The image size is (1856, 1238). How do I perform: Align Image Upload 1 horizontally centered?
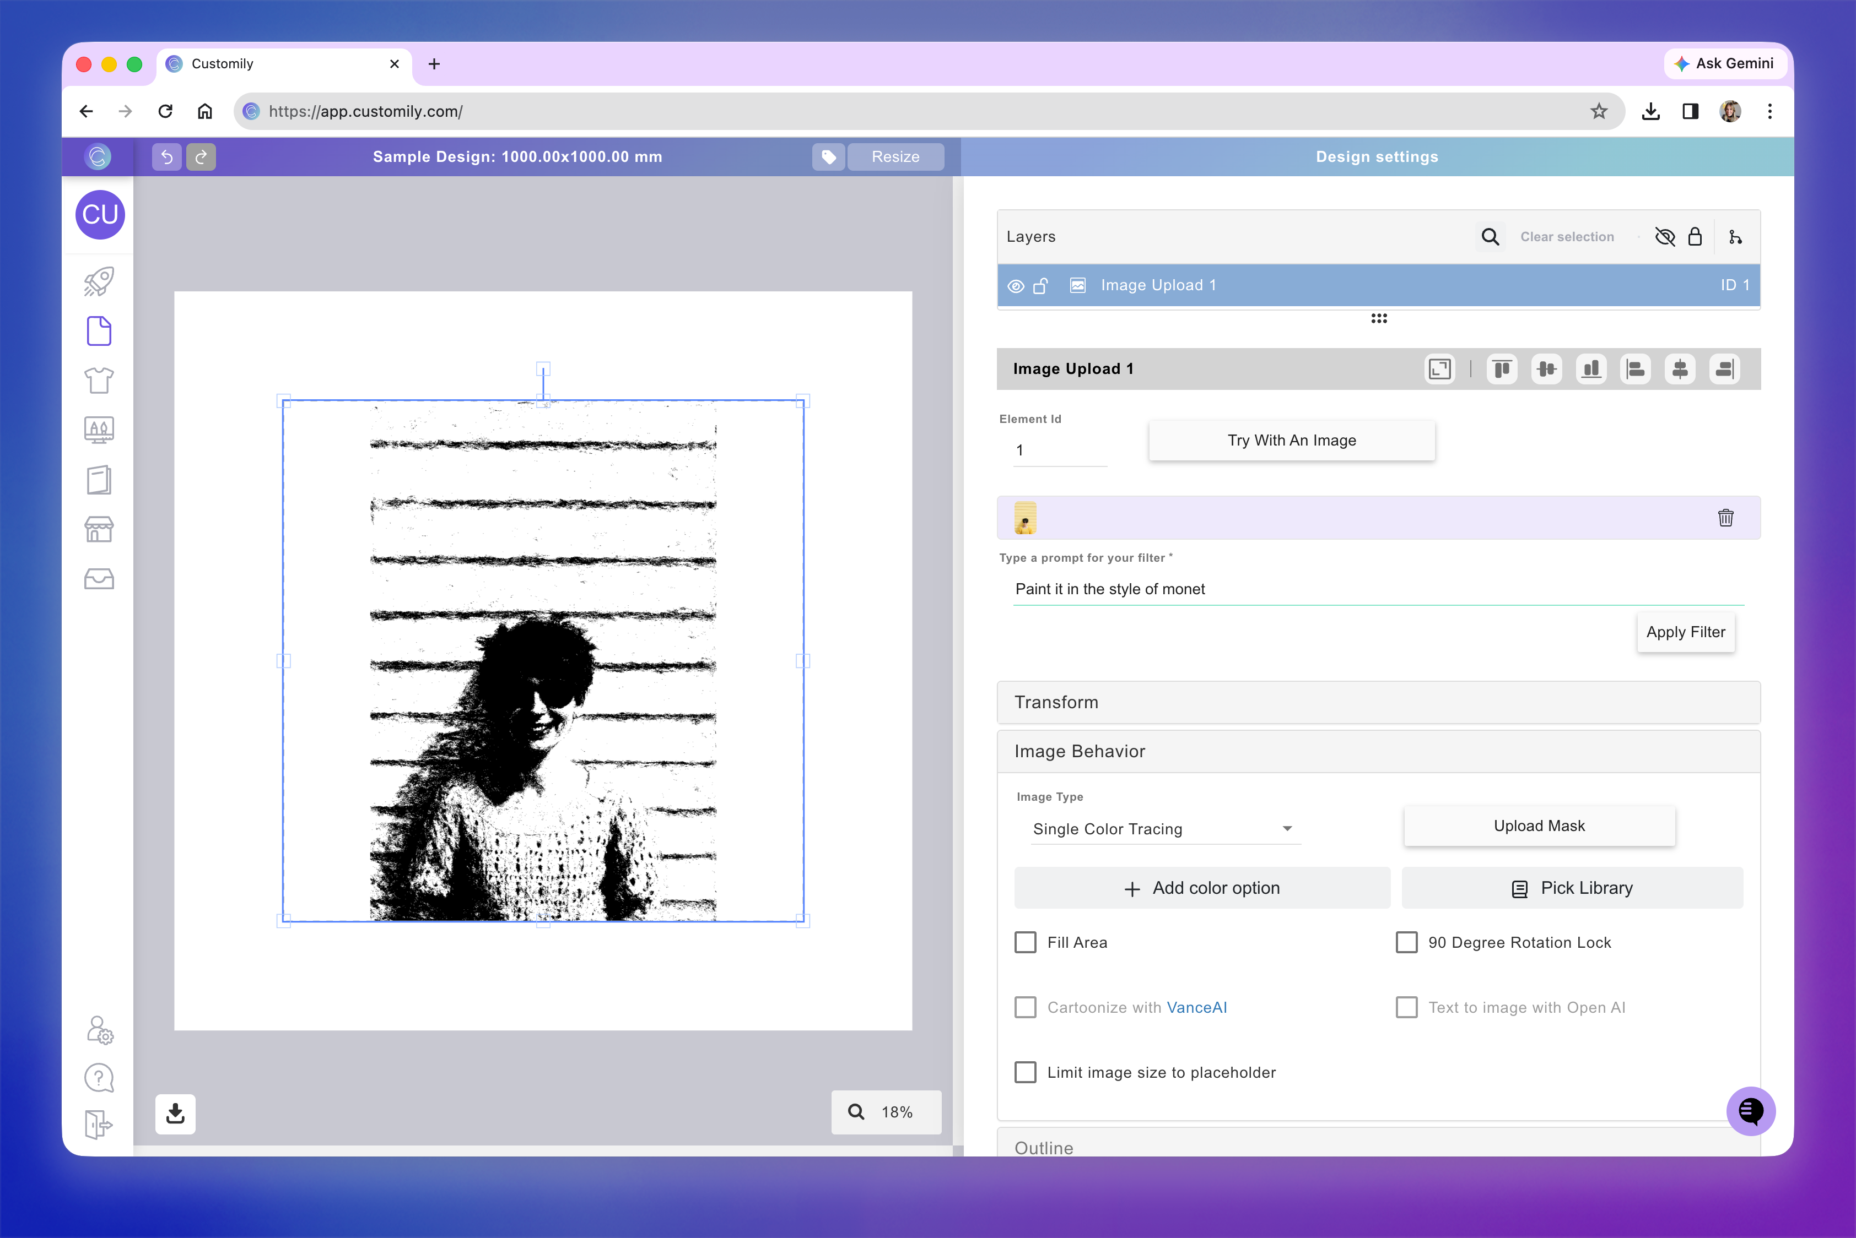pos(1680,369)
